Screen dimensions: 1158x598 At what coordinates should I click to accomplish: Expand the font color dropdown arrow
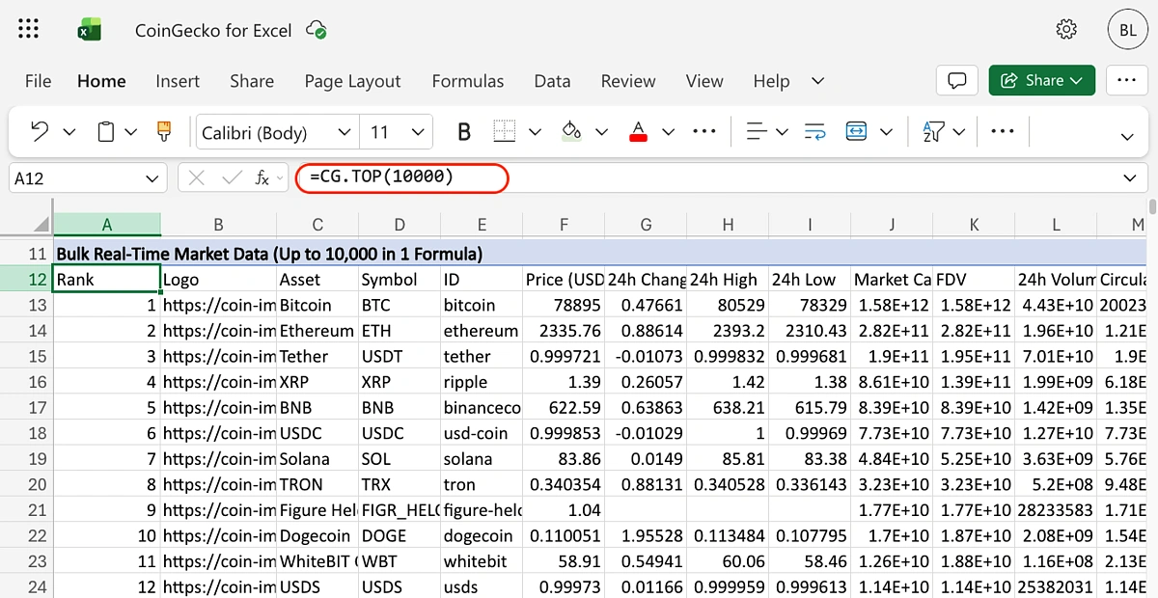668,132
